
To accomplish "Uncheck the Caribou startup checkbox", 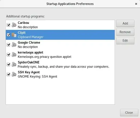I will coord(9,25).
